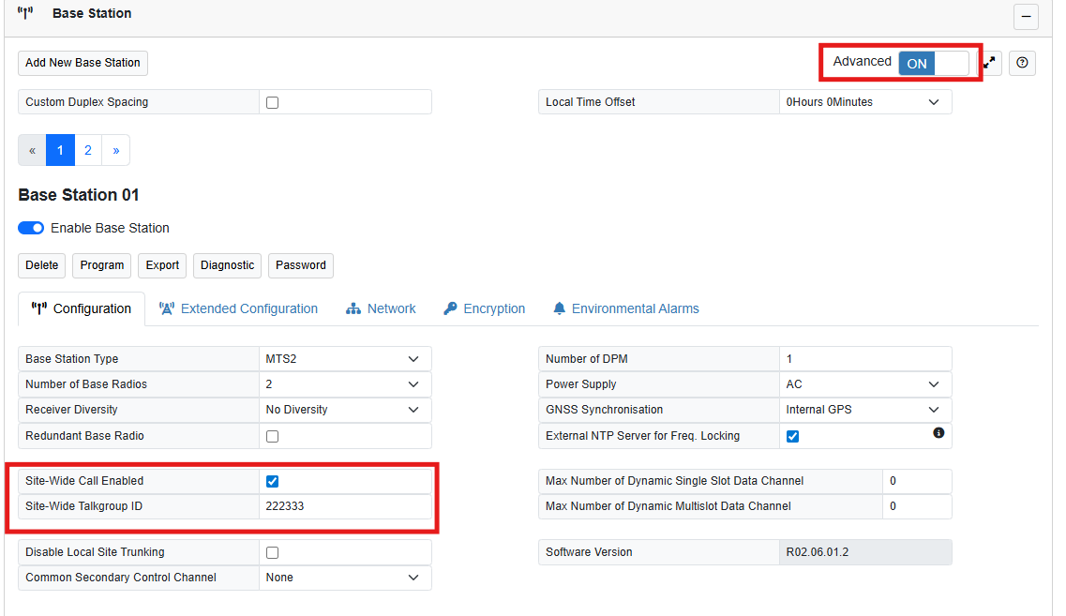The height and width of the screenshot is (616, 1066).
Task: Toggle the Advanced ON switch
Action: (x=934, y=63)
